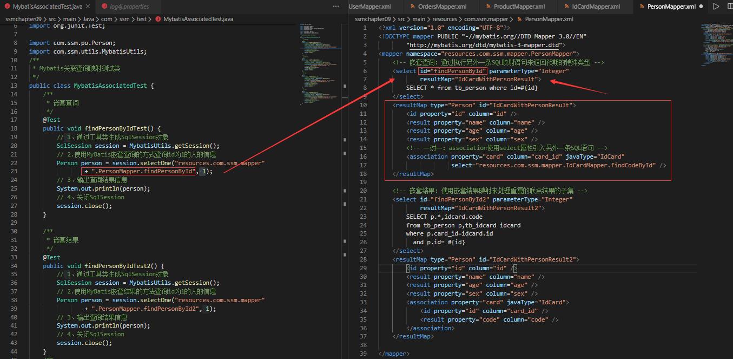This screenshot has width=733, height=359.
Task: Click the XML version declaration line
Action: [444, 28]
